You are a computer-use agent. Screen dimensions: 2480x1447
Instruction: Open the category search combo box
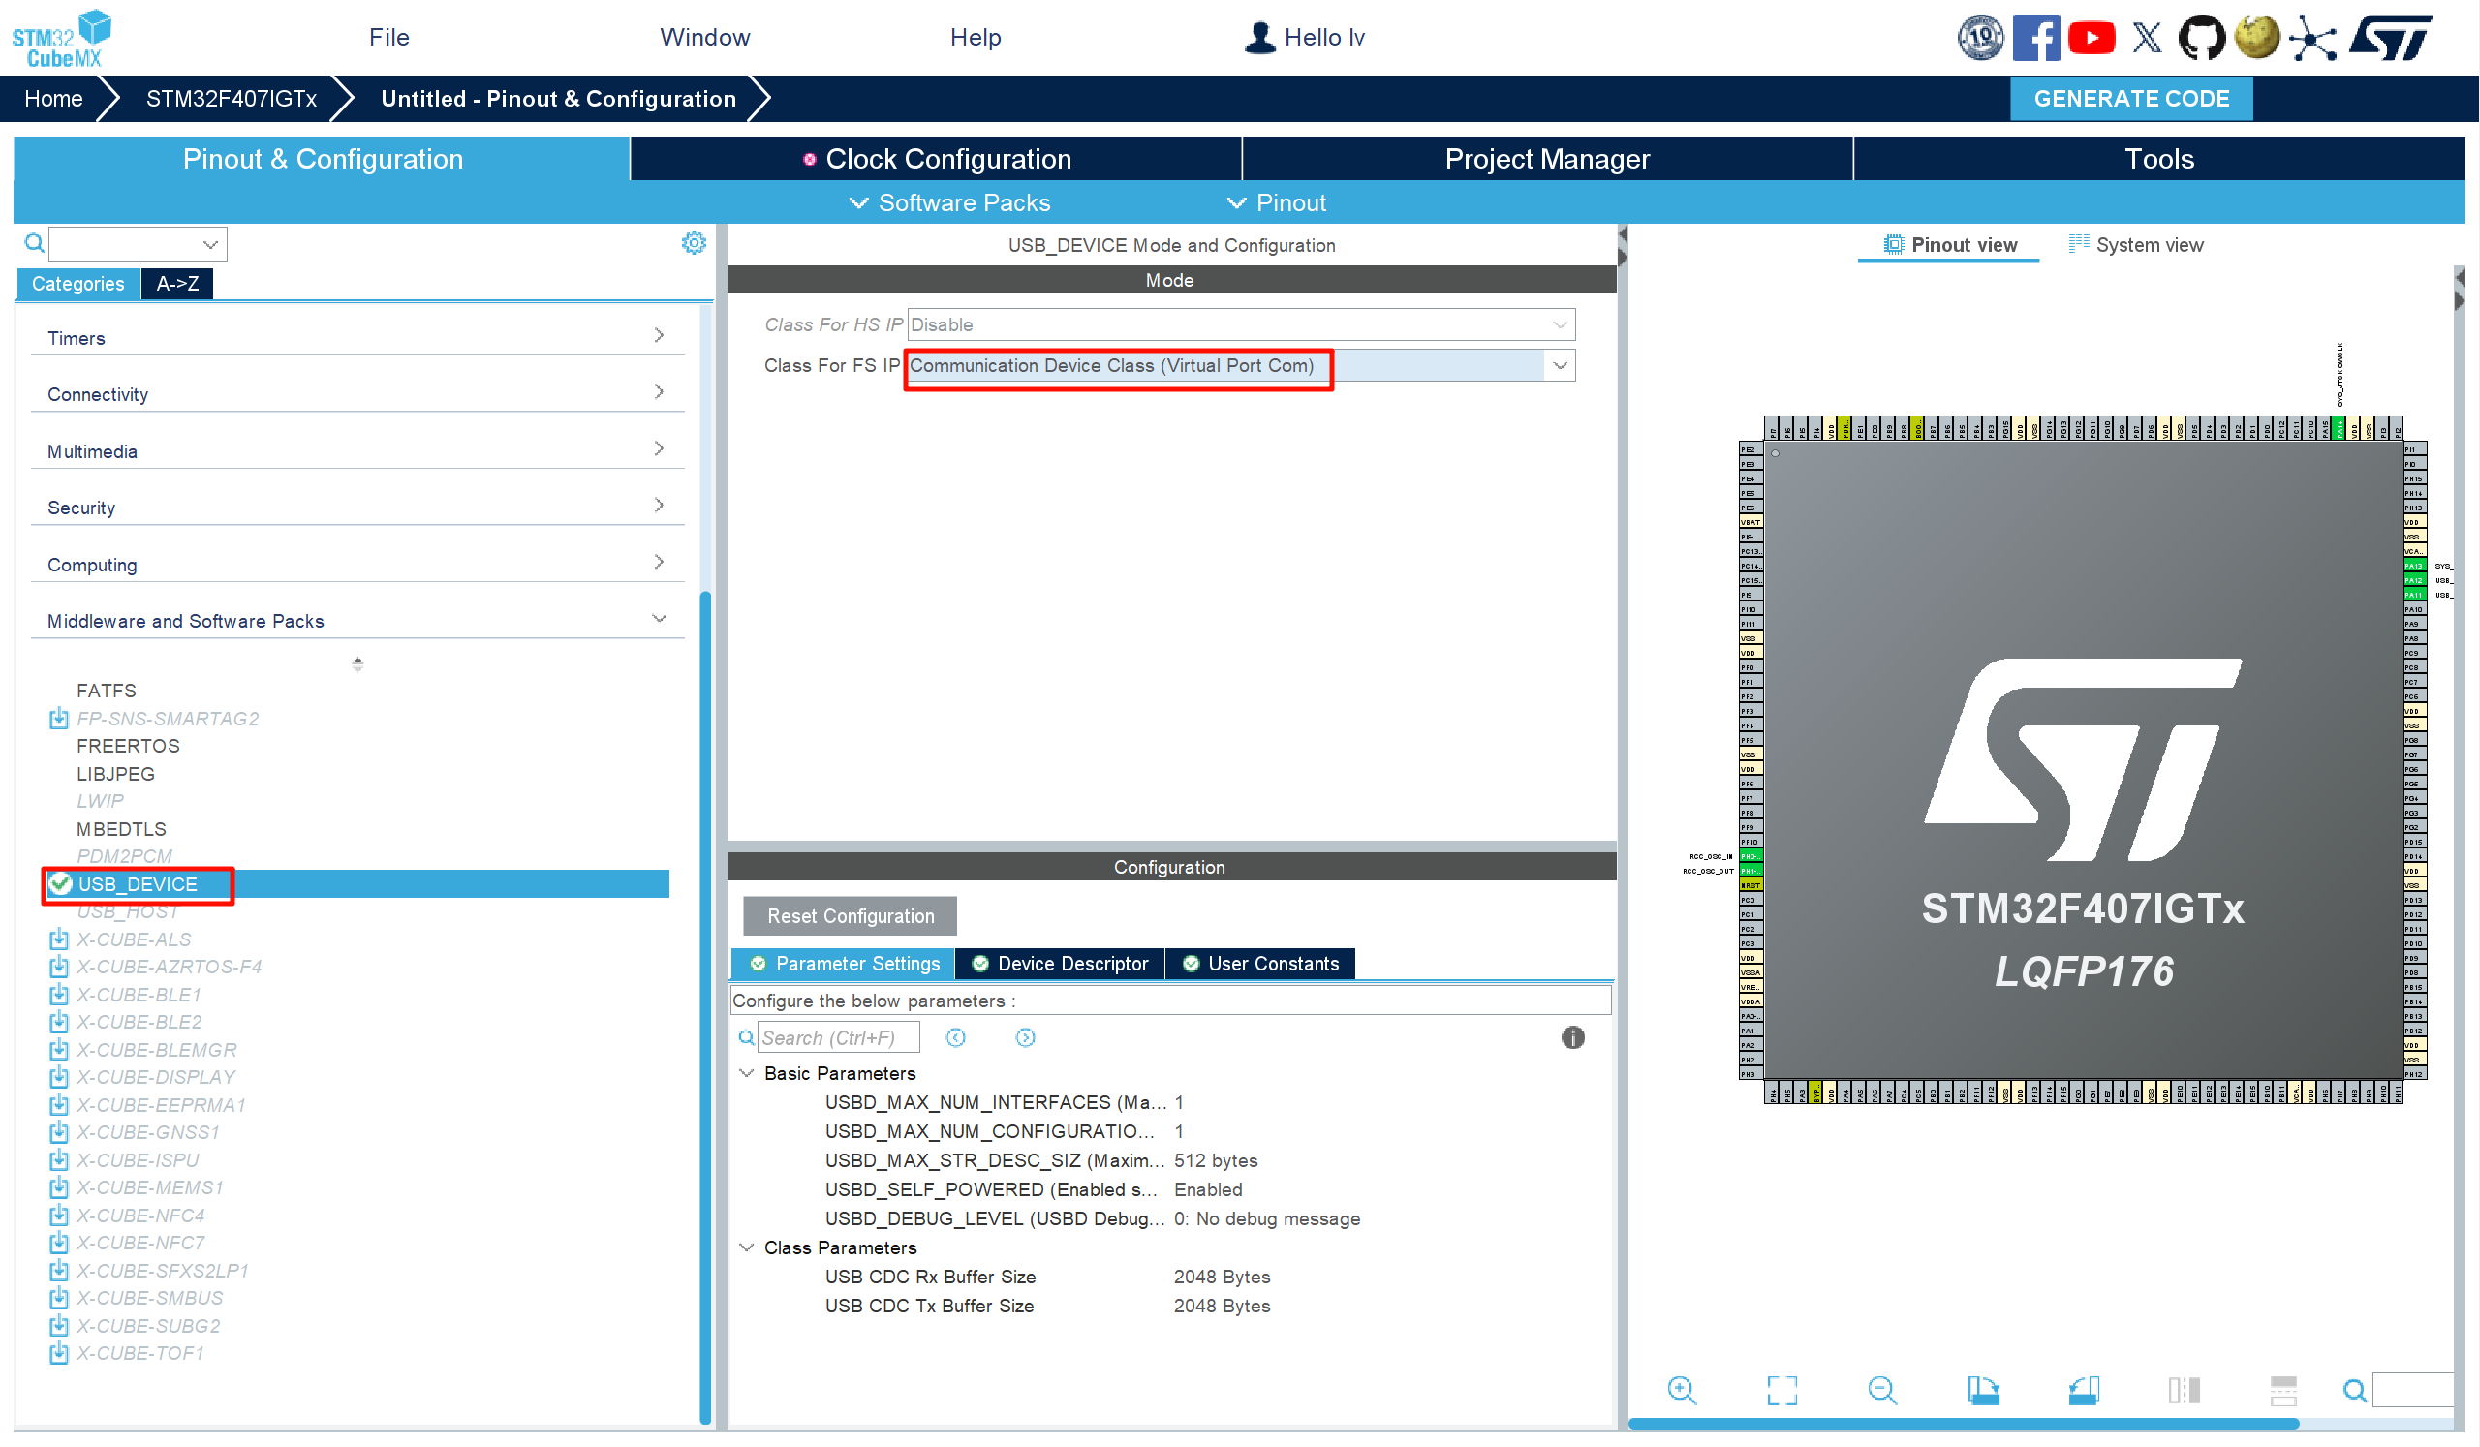138,243
